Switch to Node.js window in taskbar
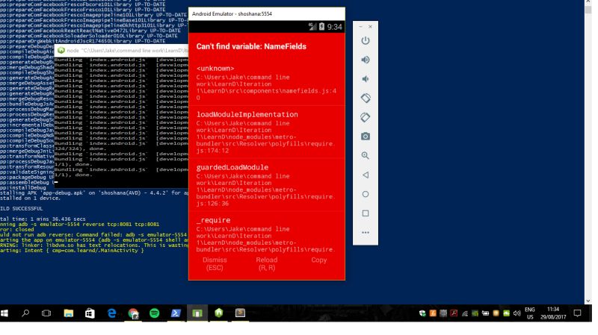Screen dimensions: 598x335 coord(218,313)
